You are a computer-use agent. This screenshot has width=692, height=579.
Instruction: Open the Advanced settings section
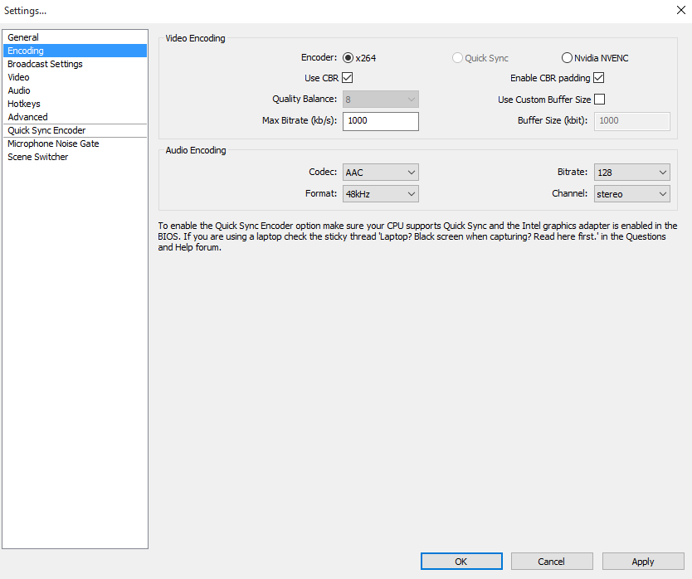75,117
